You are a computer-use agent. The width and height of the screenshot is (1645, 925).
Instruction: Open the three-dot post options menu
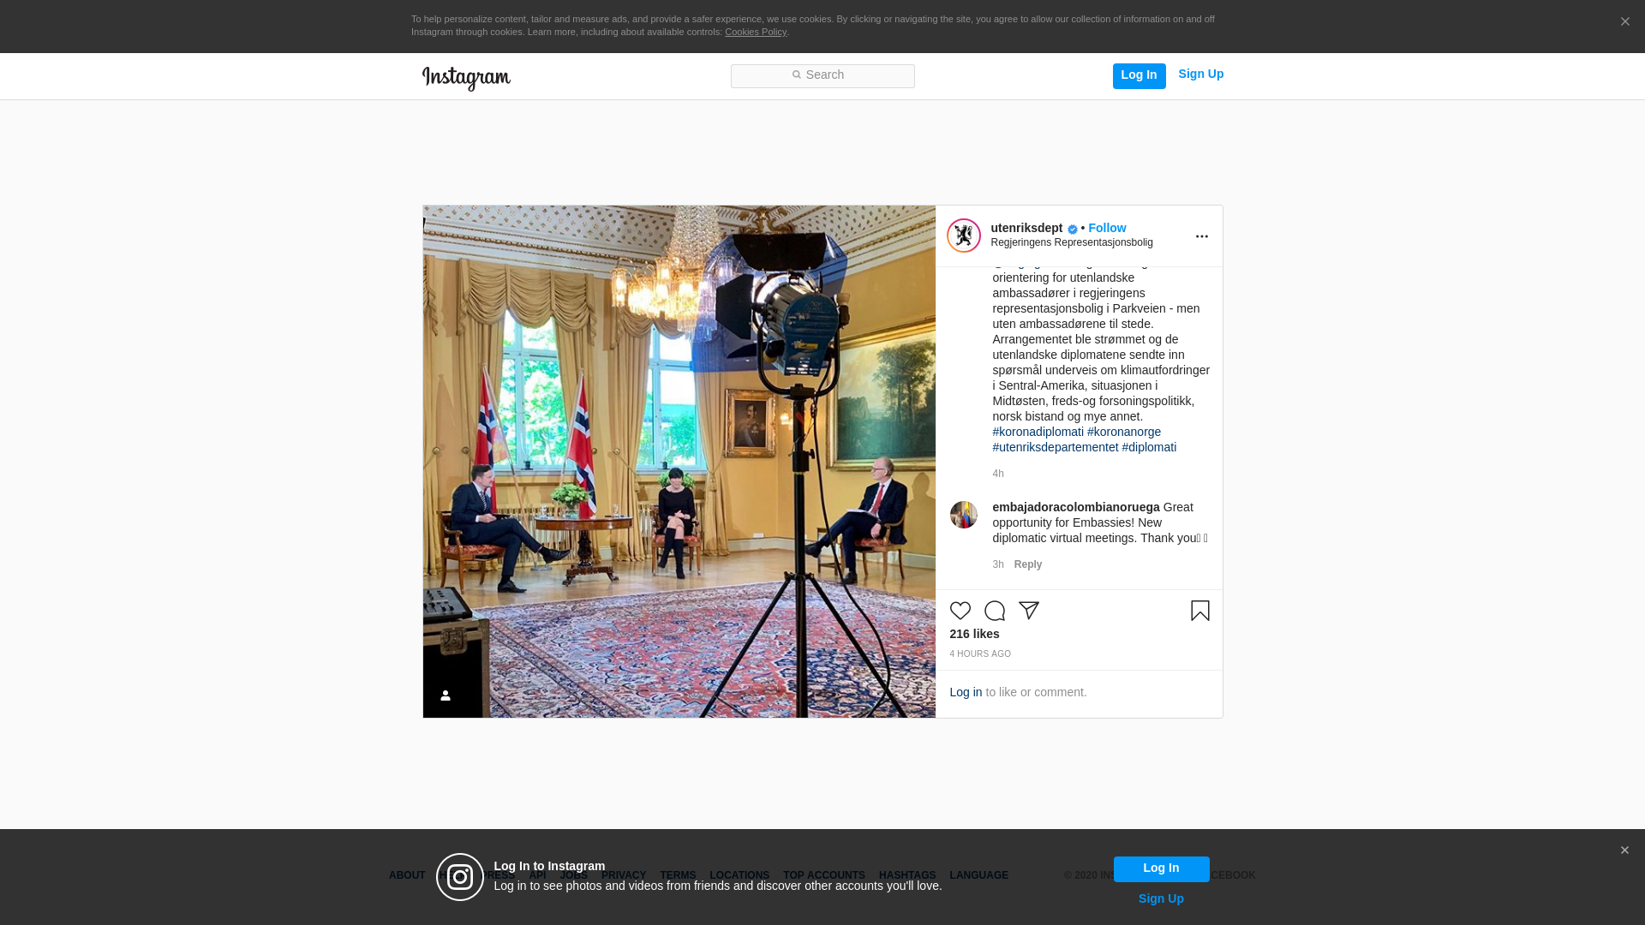1201,236
